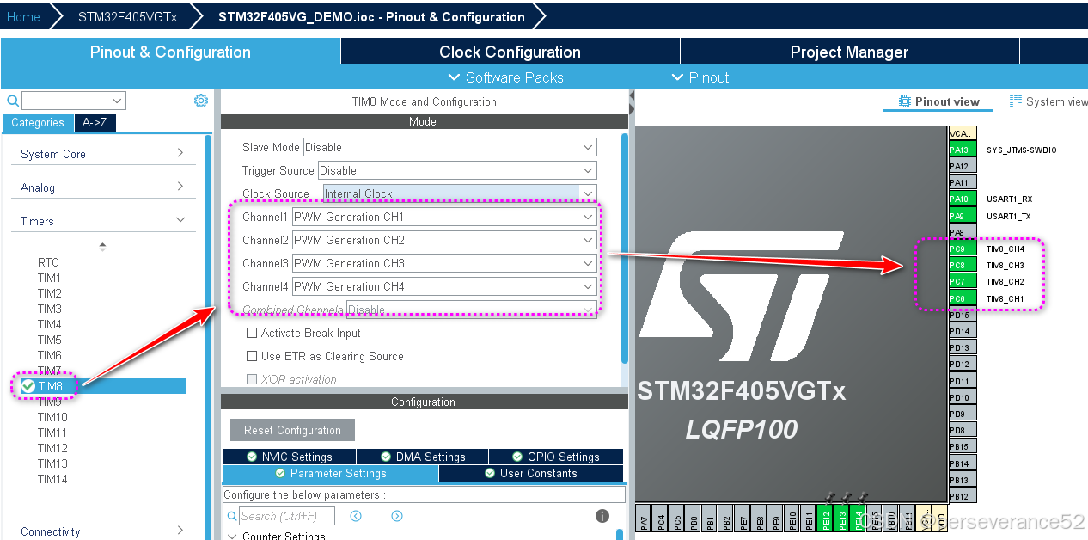Click the parameter search magnifier icon
1088x540 pixels.
pos(232,516)
